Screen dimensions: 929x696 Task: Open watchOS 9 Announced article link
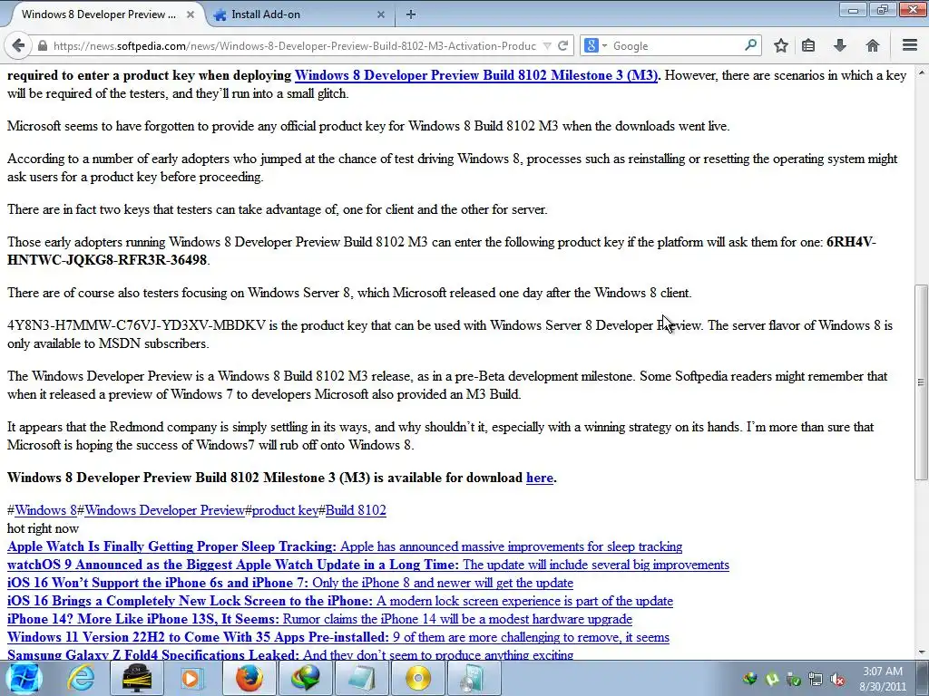(368, 565)
